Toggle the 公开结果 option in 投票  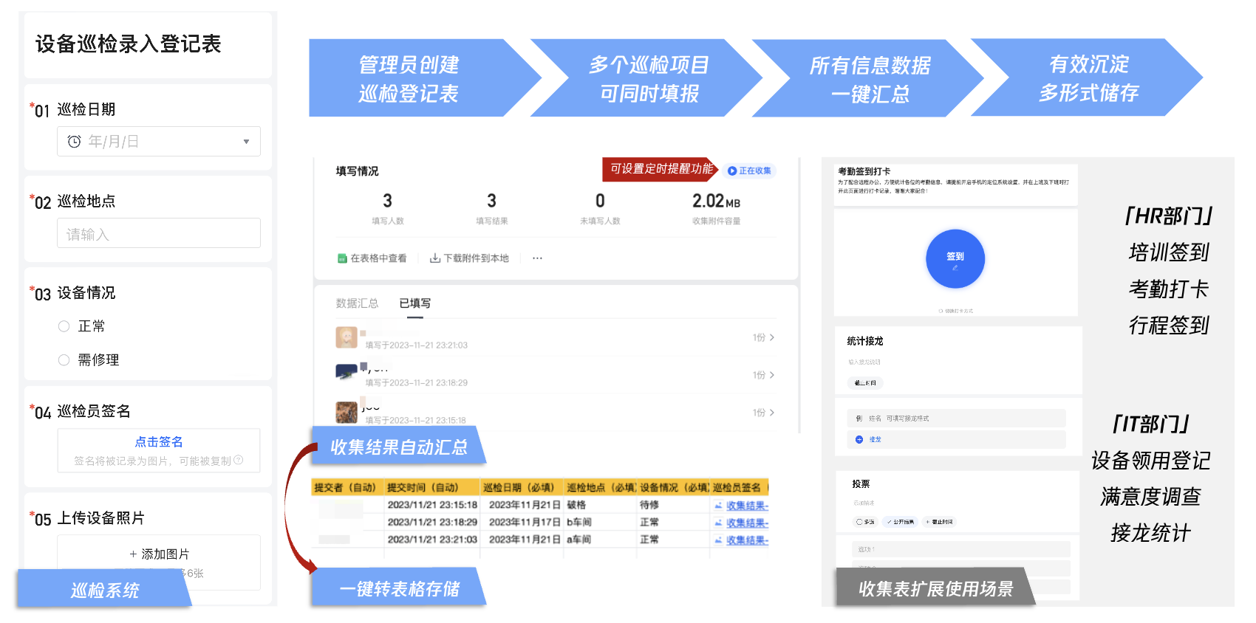901,522
